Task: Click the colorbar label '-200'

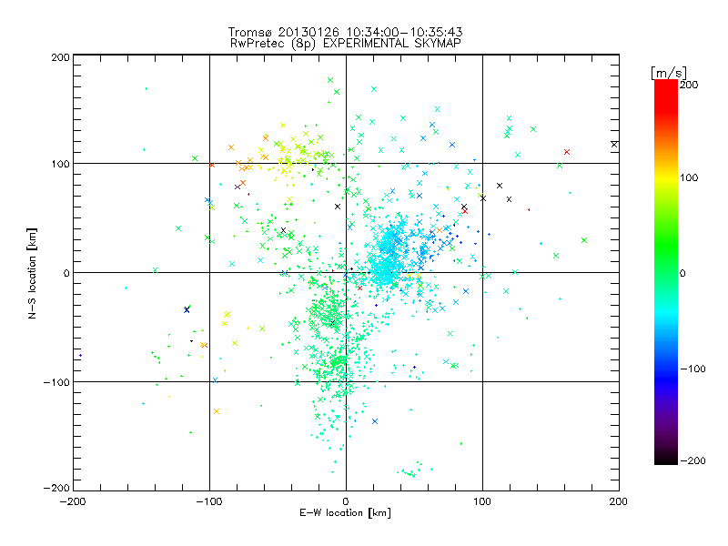Action: tap(693, 460)
